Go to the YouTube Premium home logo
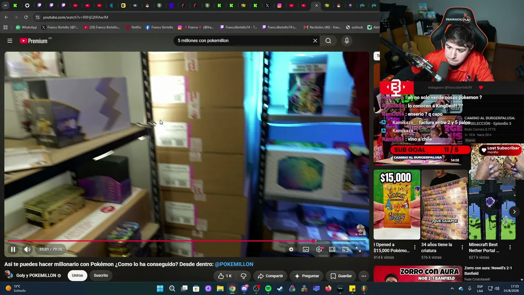Image resolution: width=524 pixels, height=295 pixels. (x=34, y=41)
